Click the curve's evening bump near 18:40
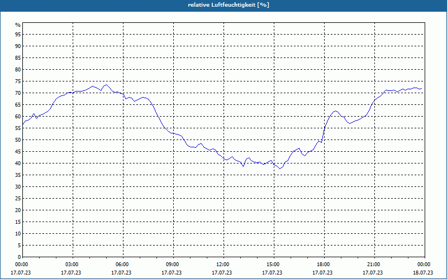Viewport: 447px width, 279px height. (336, 110)
